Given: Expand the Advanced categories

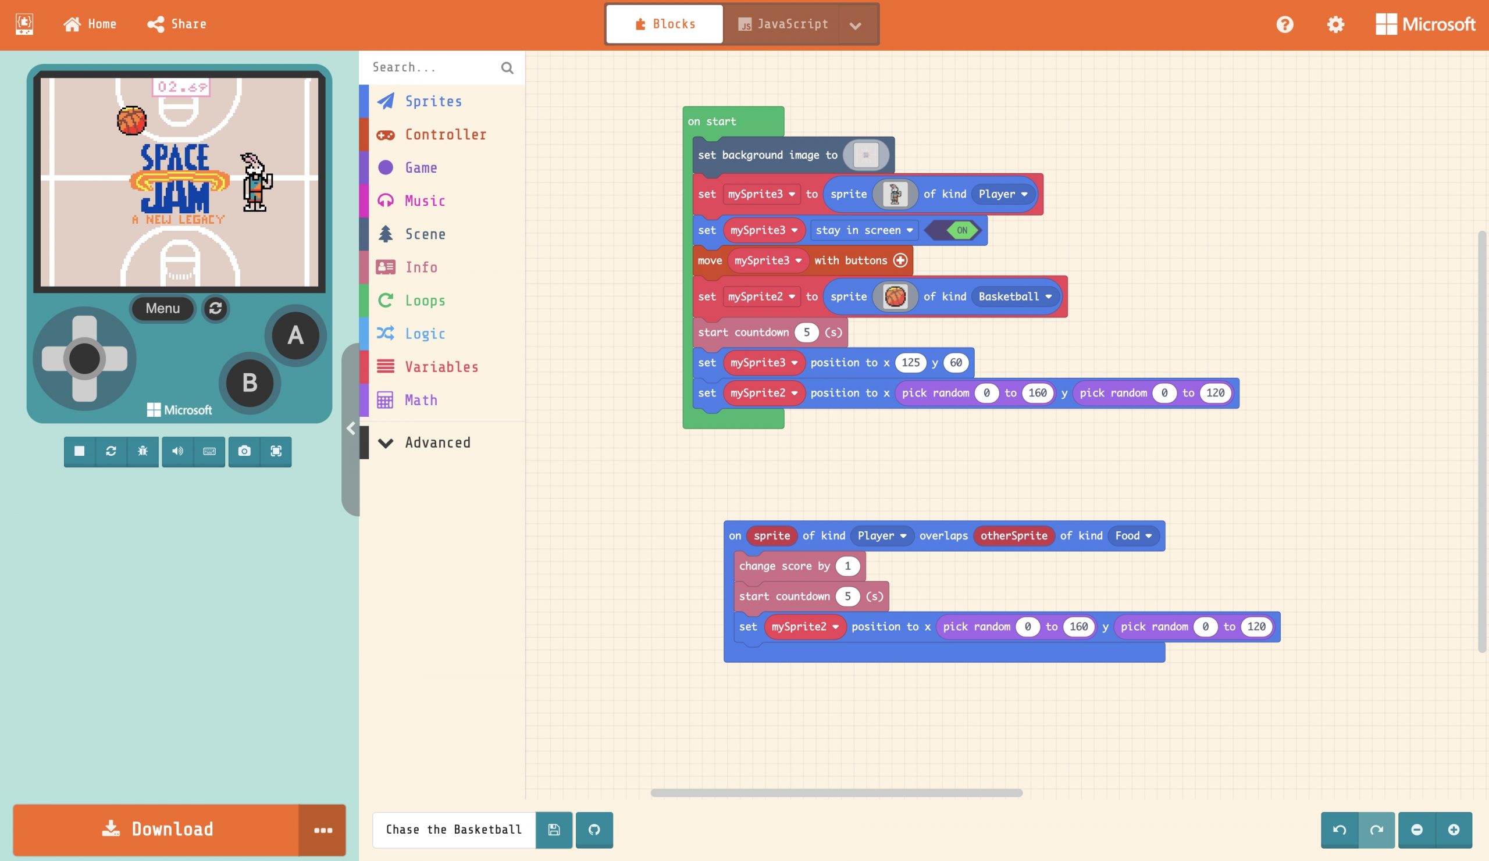Looking at the screenshot, I should pos(442,442).
